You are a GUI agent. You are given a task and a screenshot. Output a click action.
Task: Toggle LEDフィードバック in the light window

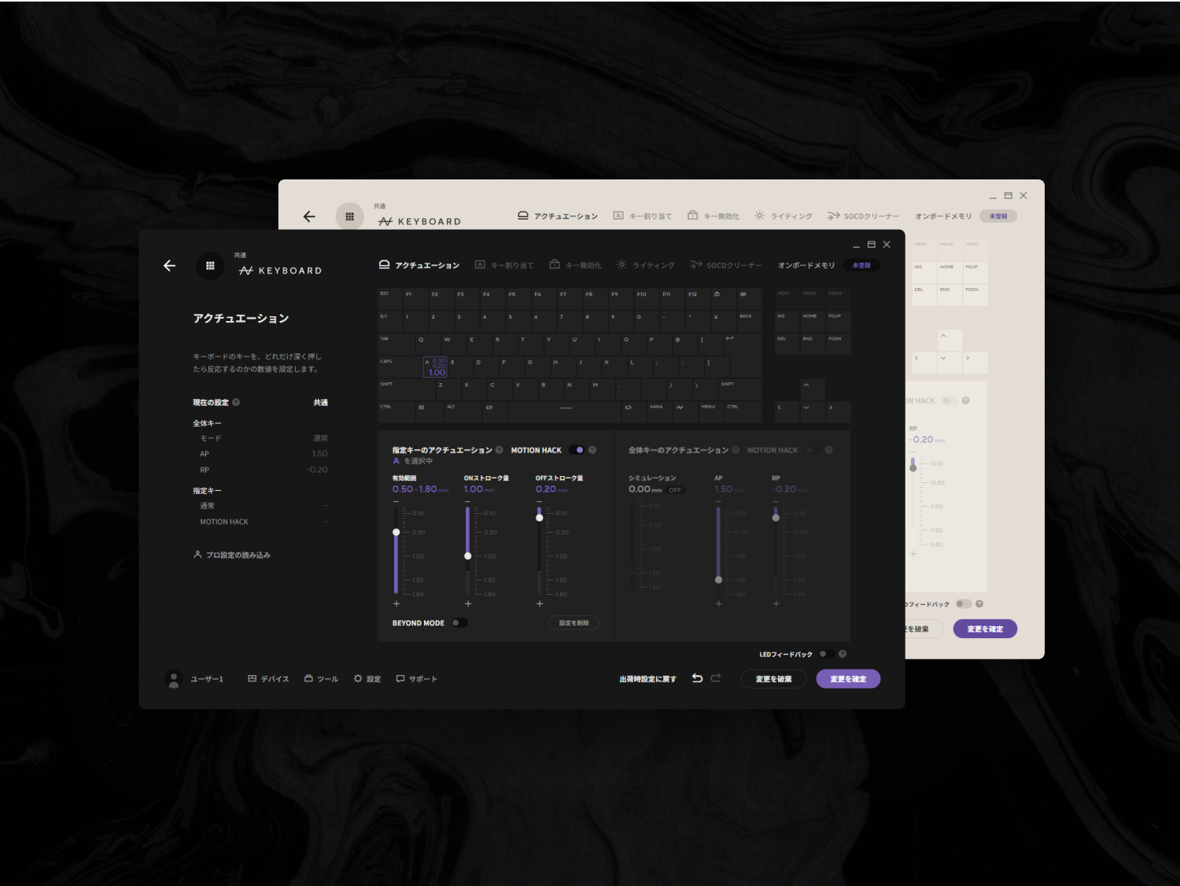(964, 604)
